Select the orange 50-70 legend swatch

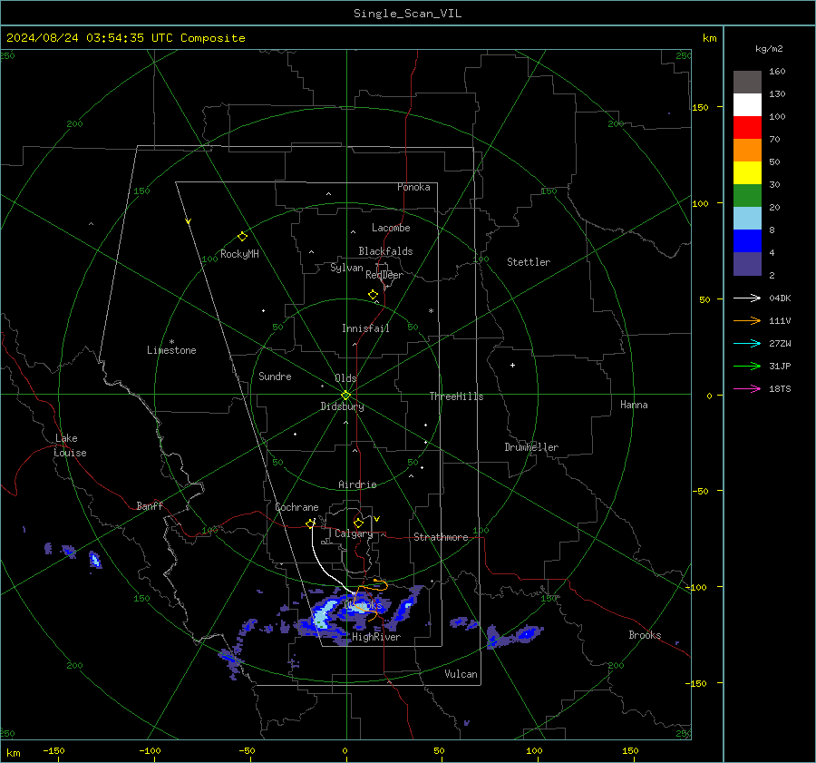[747, 151]
